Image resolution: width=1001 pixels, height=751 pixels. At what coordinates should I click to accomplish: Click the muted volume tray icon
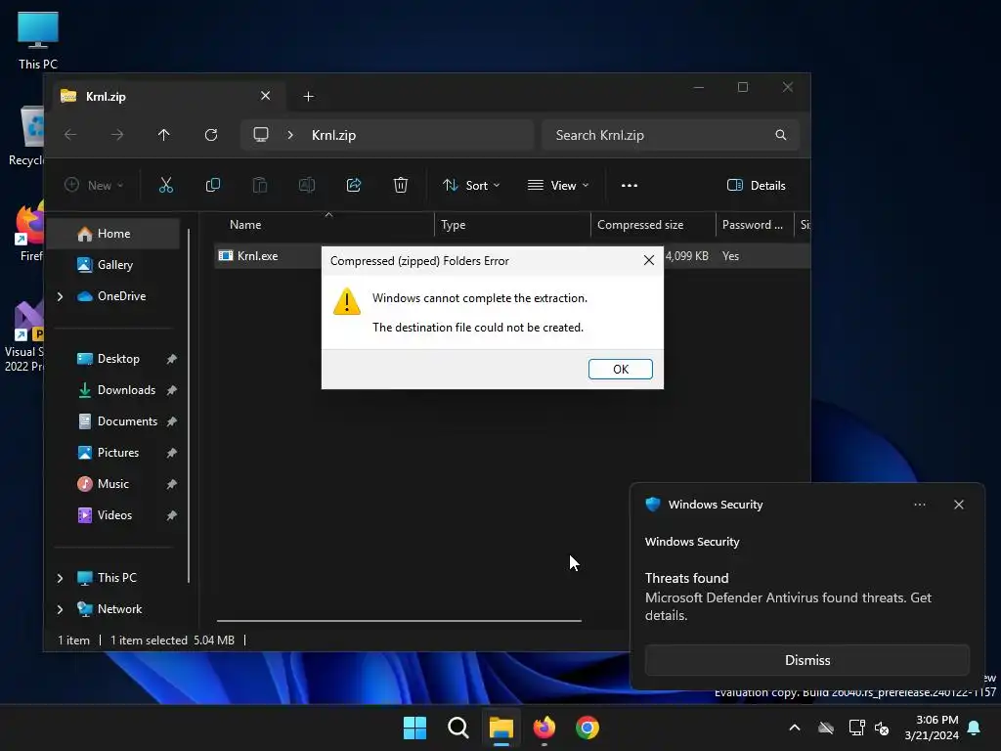point(882,728)
